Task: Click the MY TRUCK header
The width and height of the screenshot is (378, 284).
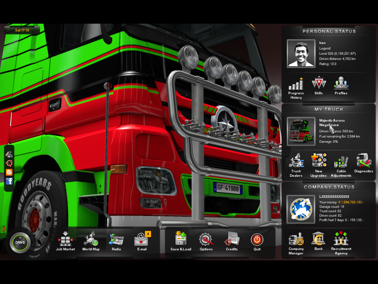Action: 329,109
